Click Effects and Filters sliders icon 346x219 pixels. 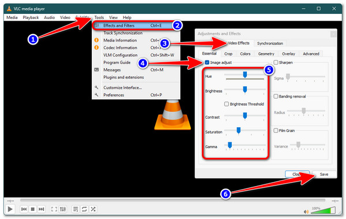click(97, 25)
